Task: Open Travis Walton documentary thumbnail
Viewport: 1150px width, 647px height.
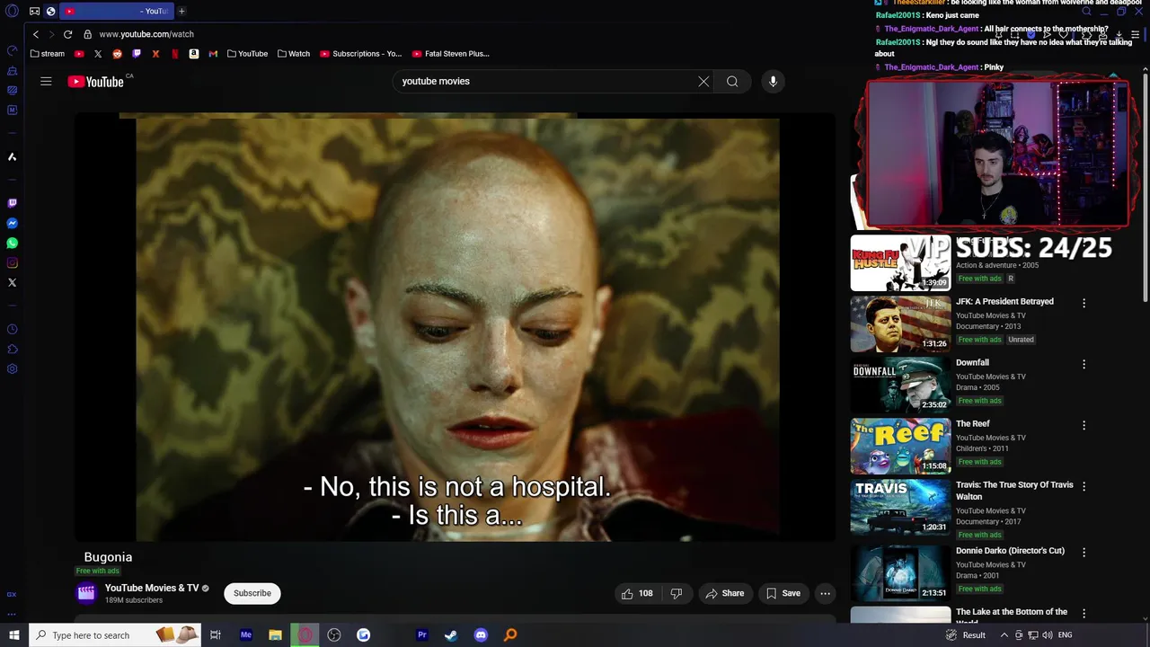Action: click(x=900, y=507)
